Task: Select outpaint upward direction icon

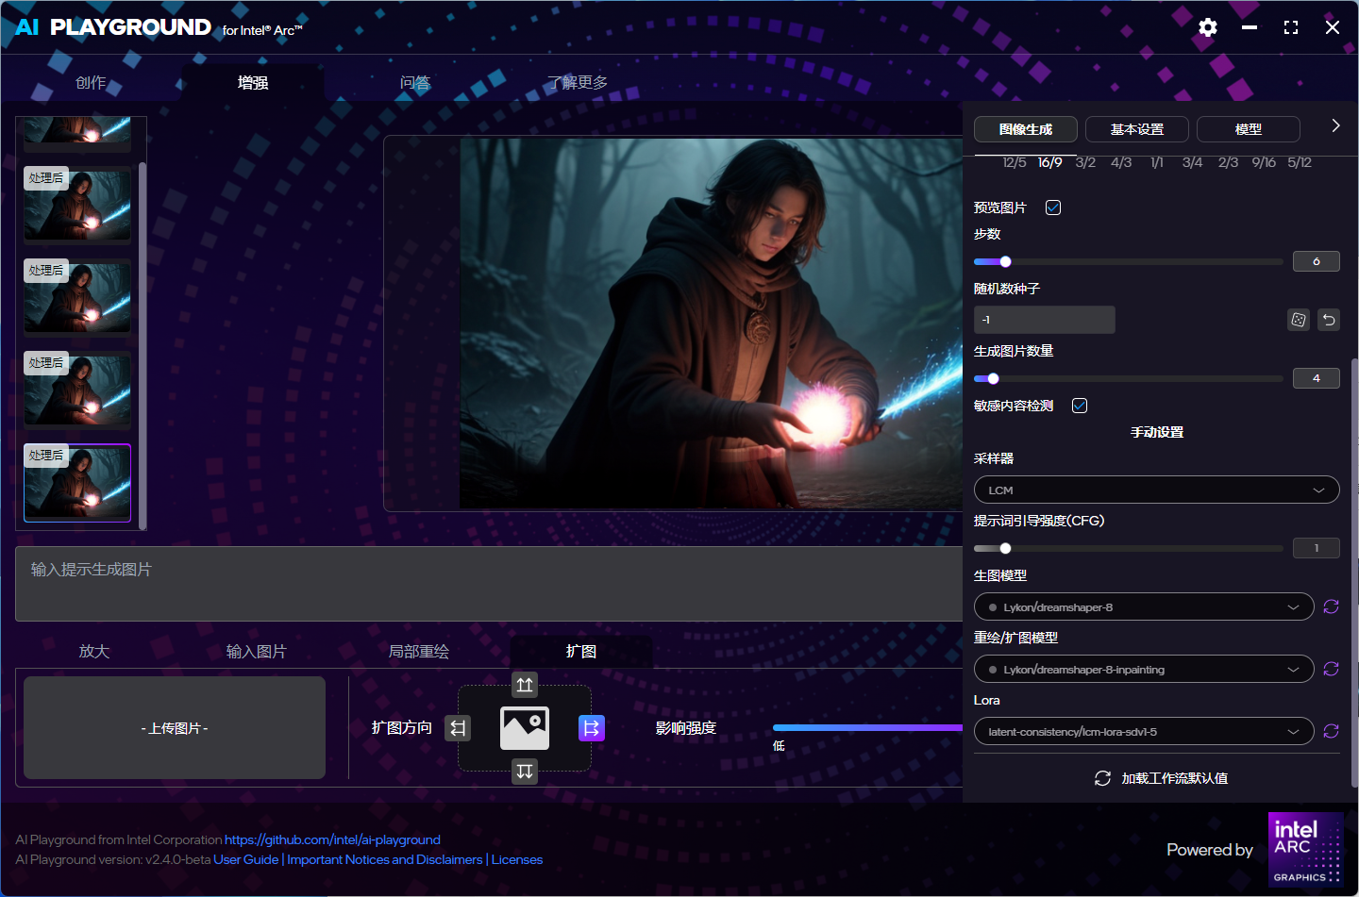Action: 525,685
